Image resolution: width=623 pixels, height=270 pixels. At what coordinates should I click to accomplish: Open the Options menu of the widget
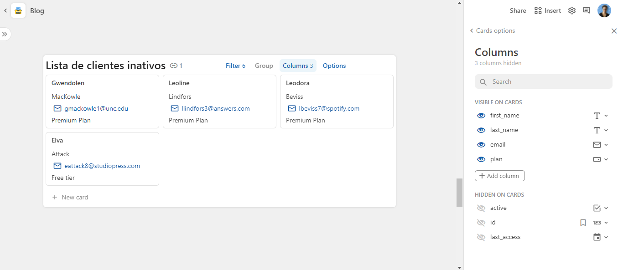(334, 66)
